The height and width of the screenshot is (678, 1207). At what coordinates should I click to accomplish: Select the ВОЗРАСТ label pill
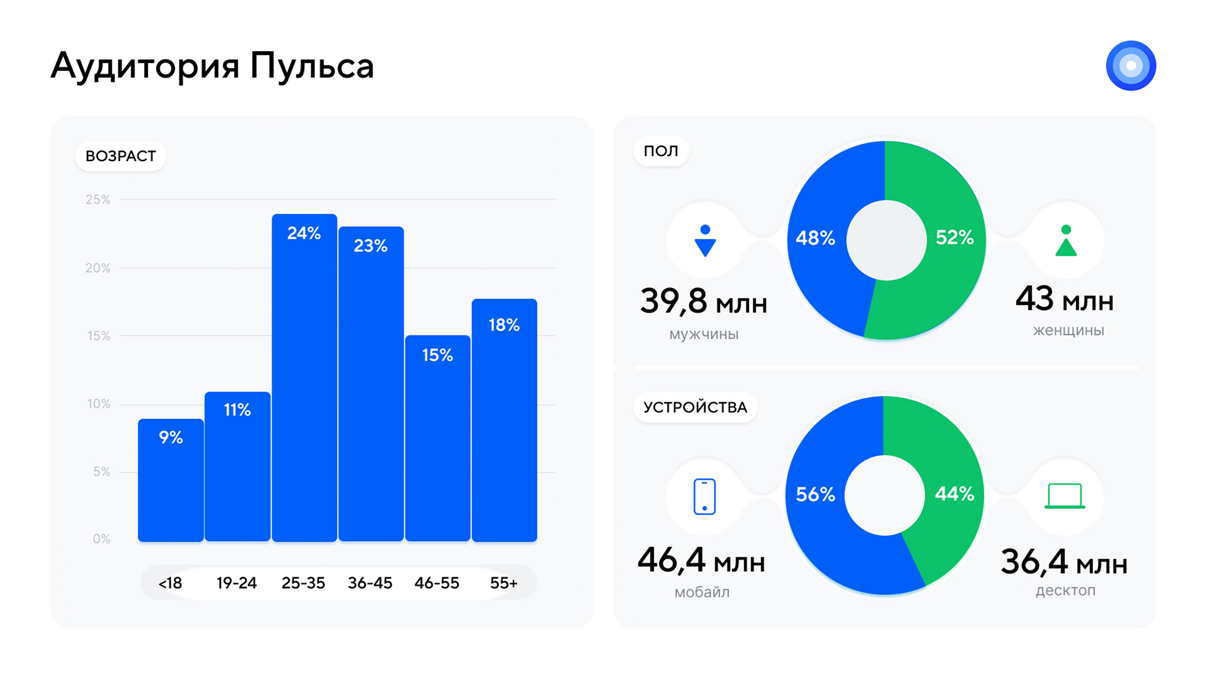(121, 156)
